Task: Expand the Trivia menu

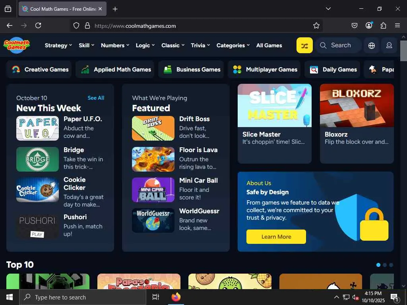Action: (x=200, y=45)
